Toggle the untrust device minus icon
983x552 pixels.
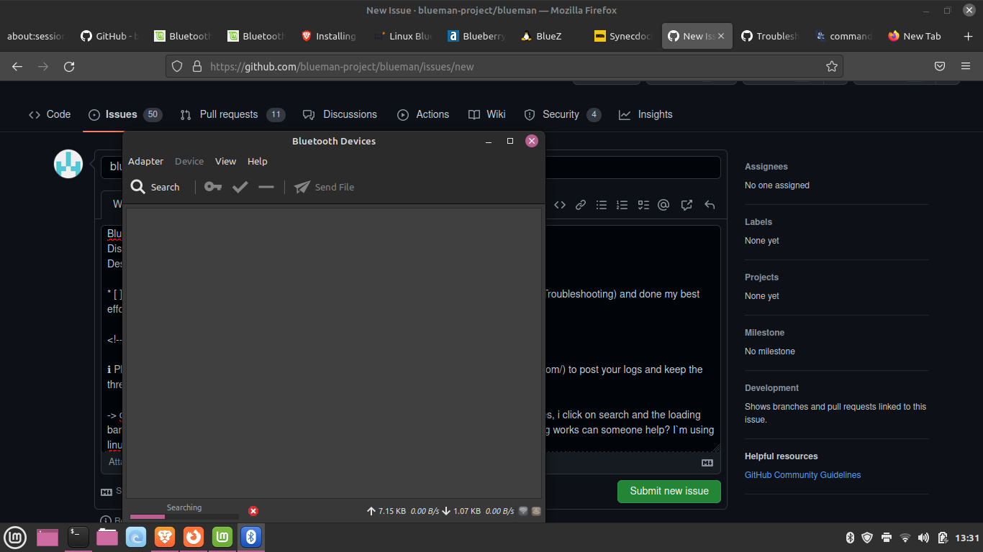(x=266, y=187)
